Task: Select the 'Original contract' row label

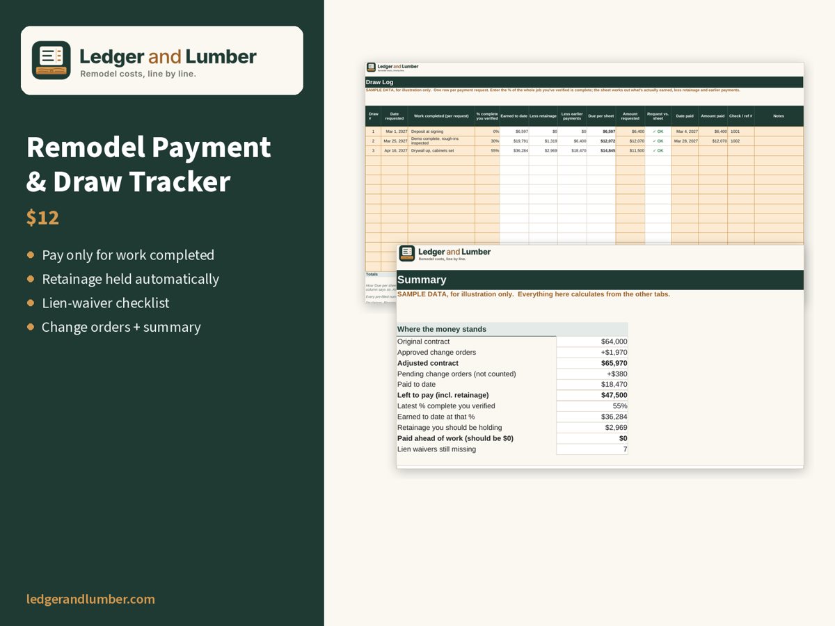Action: [424, 342]
